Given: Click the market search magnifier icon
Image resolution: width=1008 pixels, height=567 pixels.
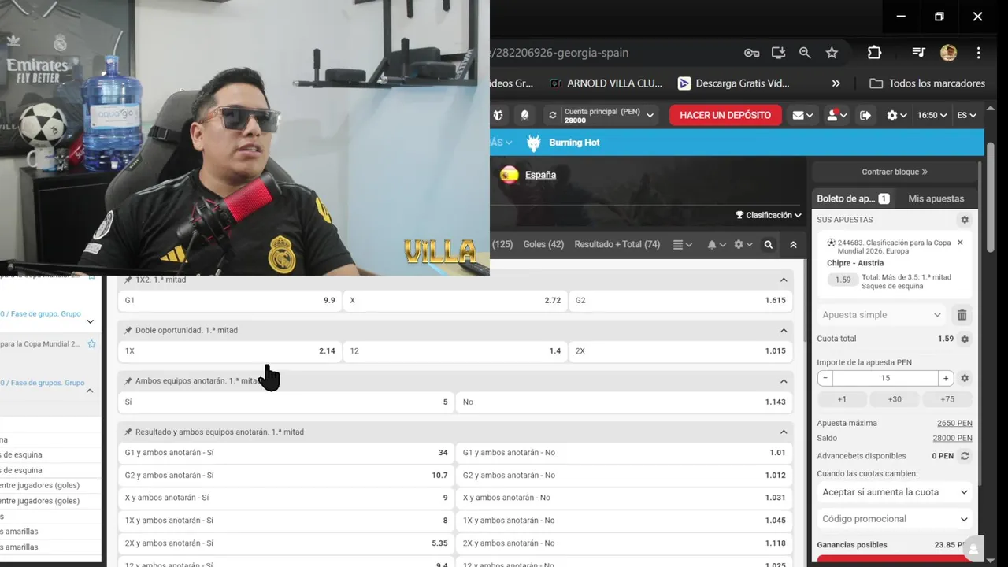Looking at the screenshot, I should [x=769, y=245].
